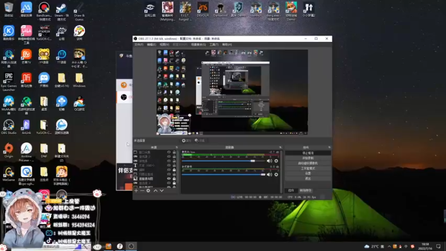Select the DNF folder on desktop
The height and width of the screenshot is (251, 446).
click(x=44, y=150)
